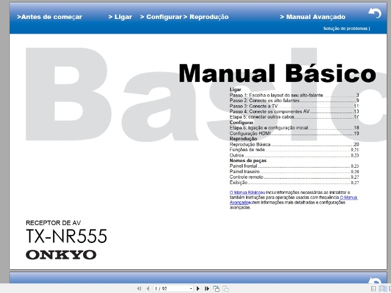
Task: Select continuous page layout icon
Action: click(382, 289)
